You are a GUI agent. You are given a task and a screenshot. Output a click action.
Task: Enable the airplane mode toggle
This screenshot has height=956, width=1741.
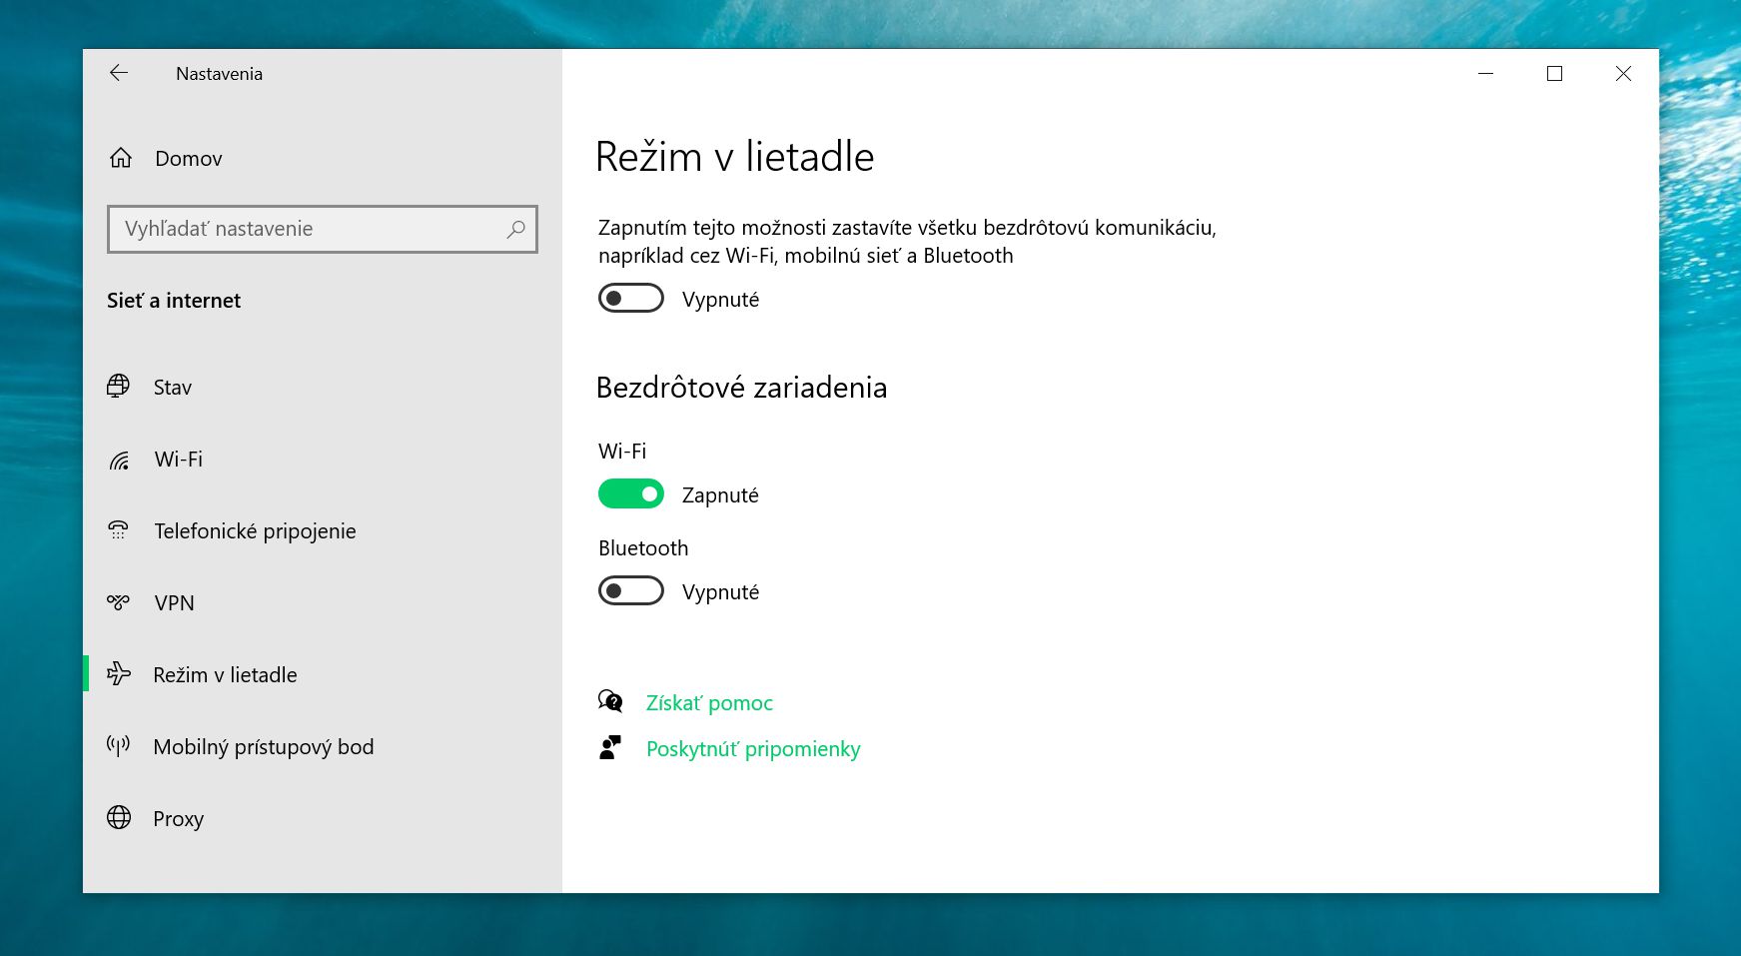tap(631, 299)
